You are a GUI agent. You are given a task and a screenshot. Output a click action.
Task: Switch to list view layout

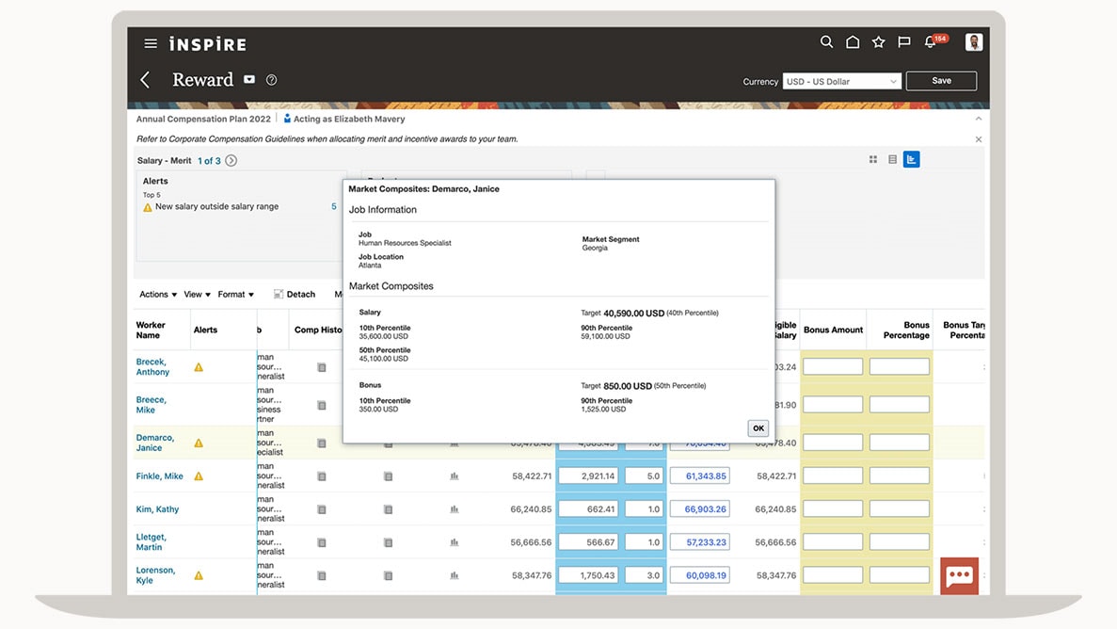(892, 160)
